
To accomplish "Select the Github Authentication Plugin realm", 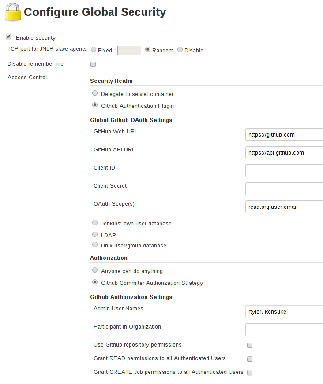I will click(x=95, y=105).
